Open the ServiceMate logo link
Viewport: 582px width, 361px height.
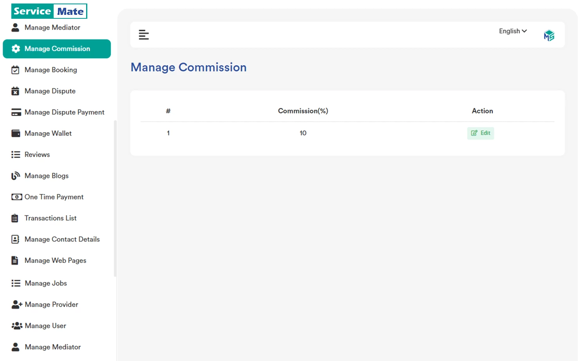(49, 11)
